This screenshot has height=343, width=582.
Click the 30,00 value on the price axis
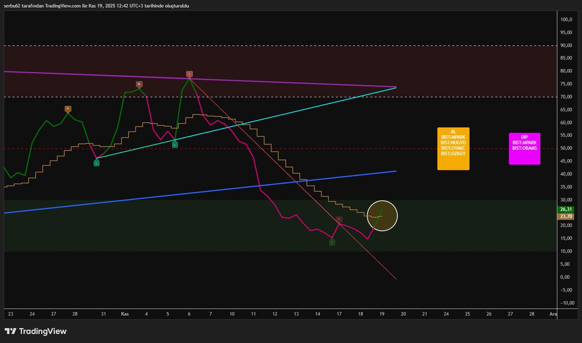[x=566, y=199]
